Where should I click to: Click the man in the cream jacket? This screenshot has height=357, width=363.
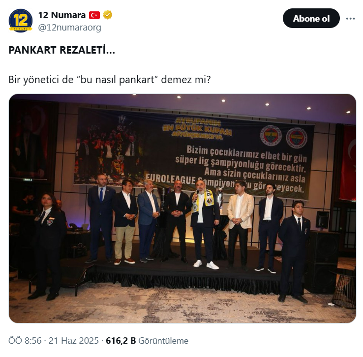240,225
